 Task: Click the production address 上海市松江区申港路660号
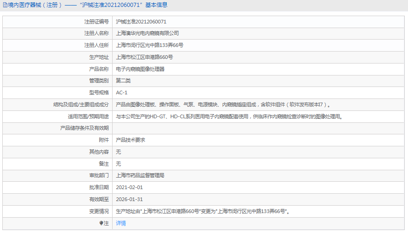click(144, 57)
